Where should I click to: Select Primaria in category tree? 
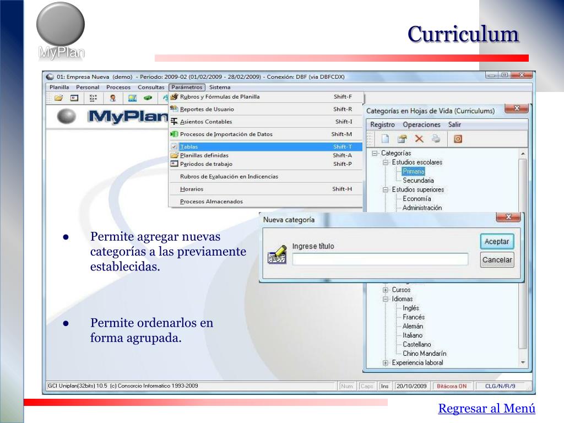pos(413,171)
